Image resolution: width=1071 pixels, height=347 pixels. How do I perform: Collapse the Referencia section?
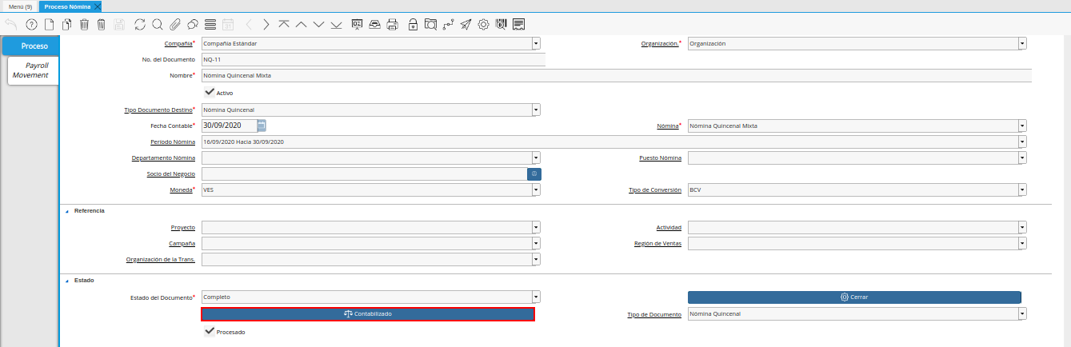point(67,210)
